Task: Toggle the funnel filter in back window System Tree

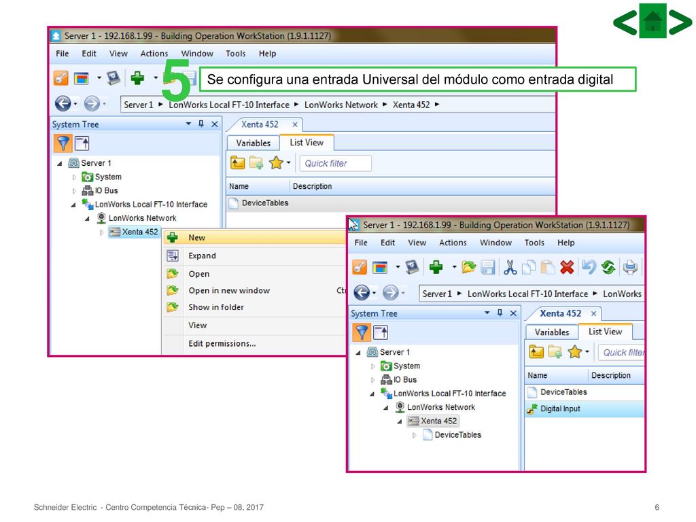Action: tap(63, 143)
